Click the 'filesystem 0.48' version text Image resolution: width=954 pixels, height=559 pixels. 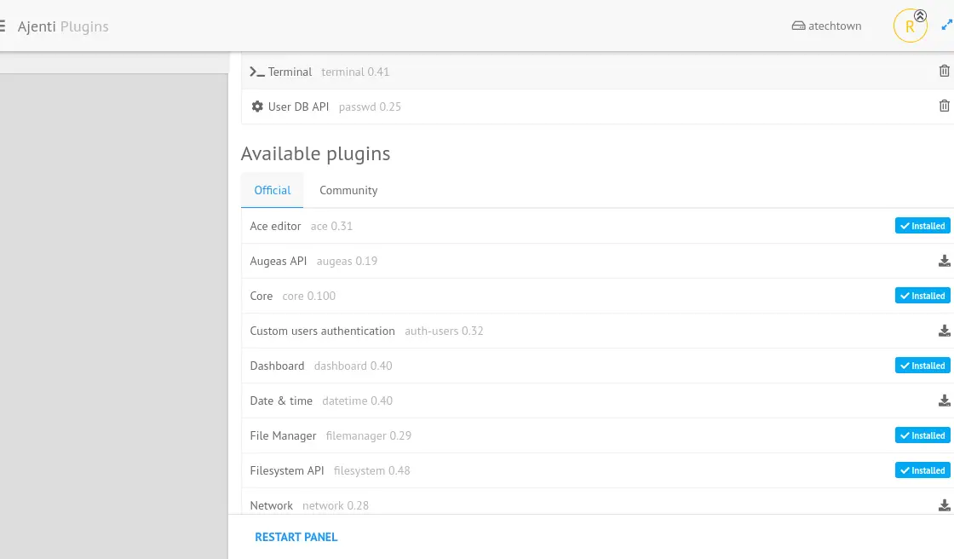[371, 470]
